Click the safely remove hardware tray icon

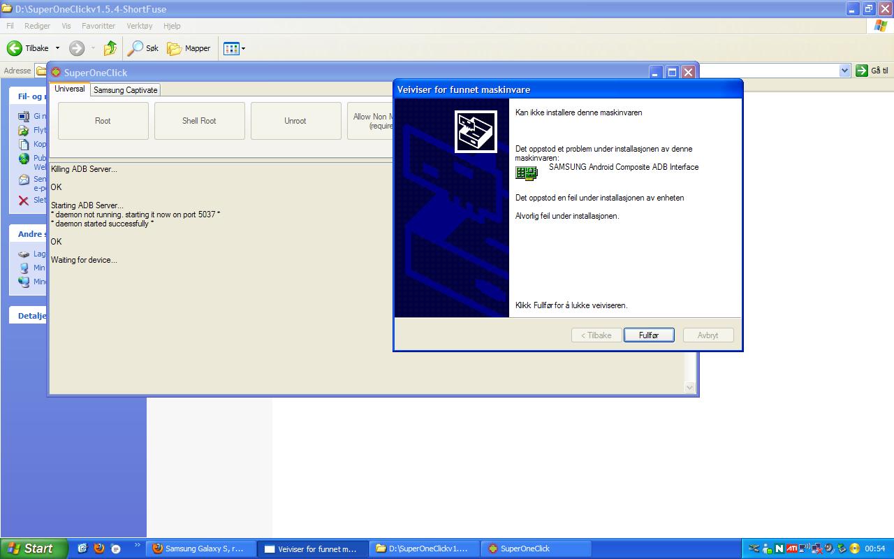coord(842,549)
